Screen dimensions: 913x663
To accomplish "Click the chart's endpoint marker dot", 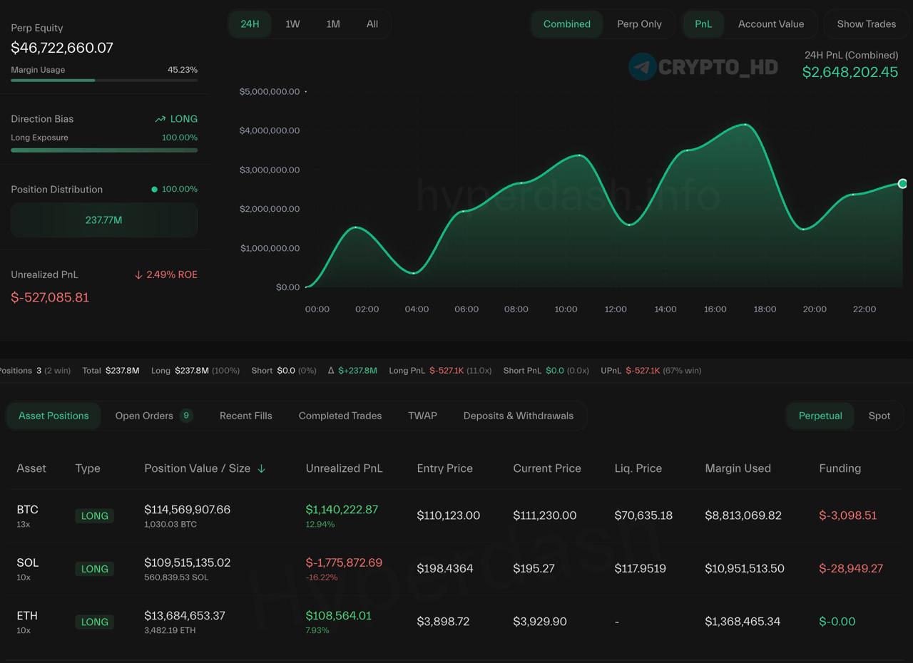I will coord(902,184).
